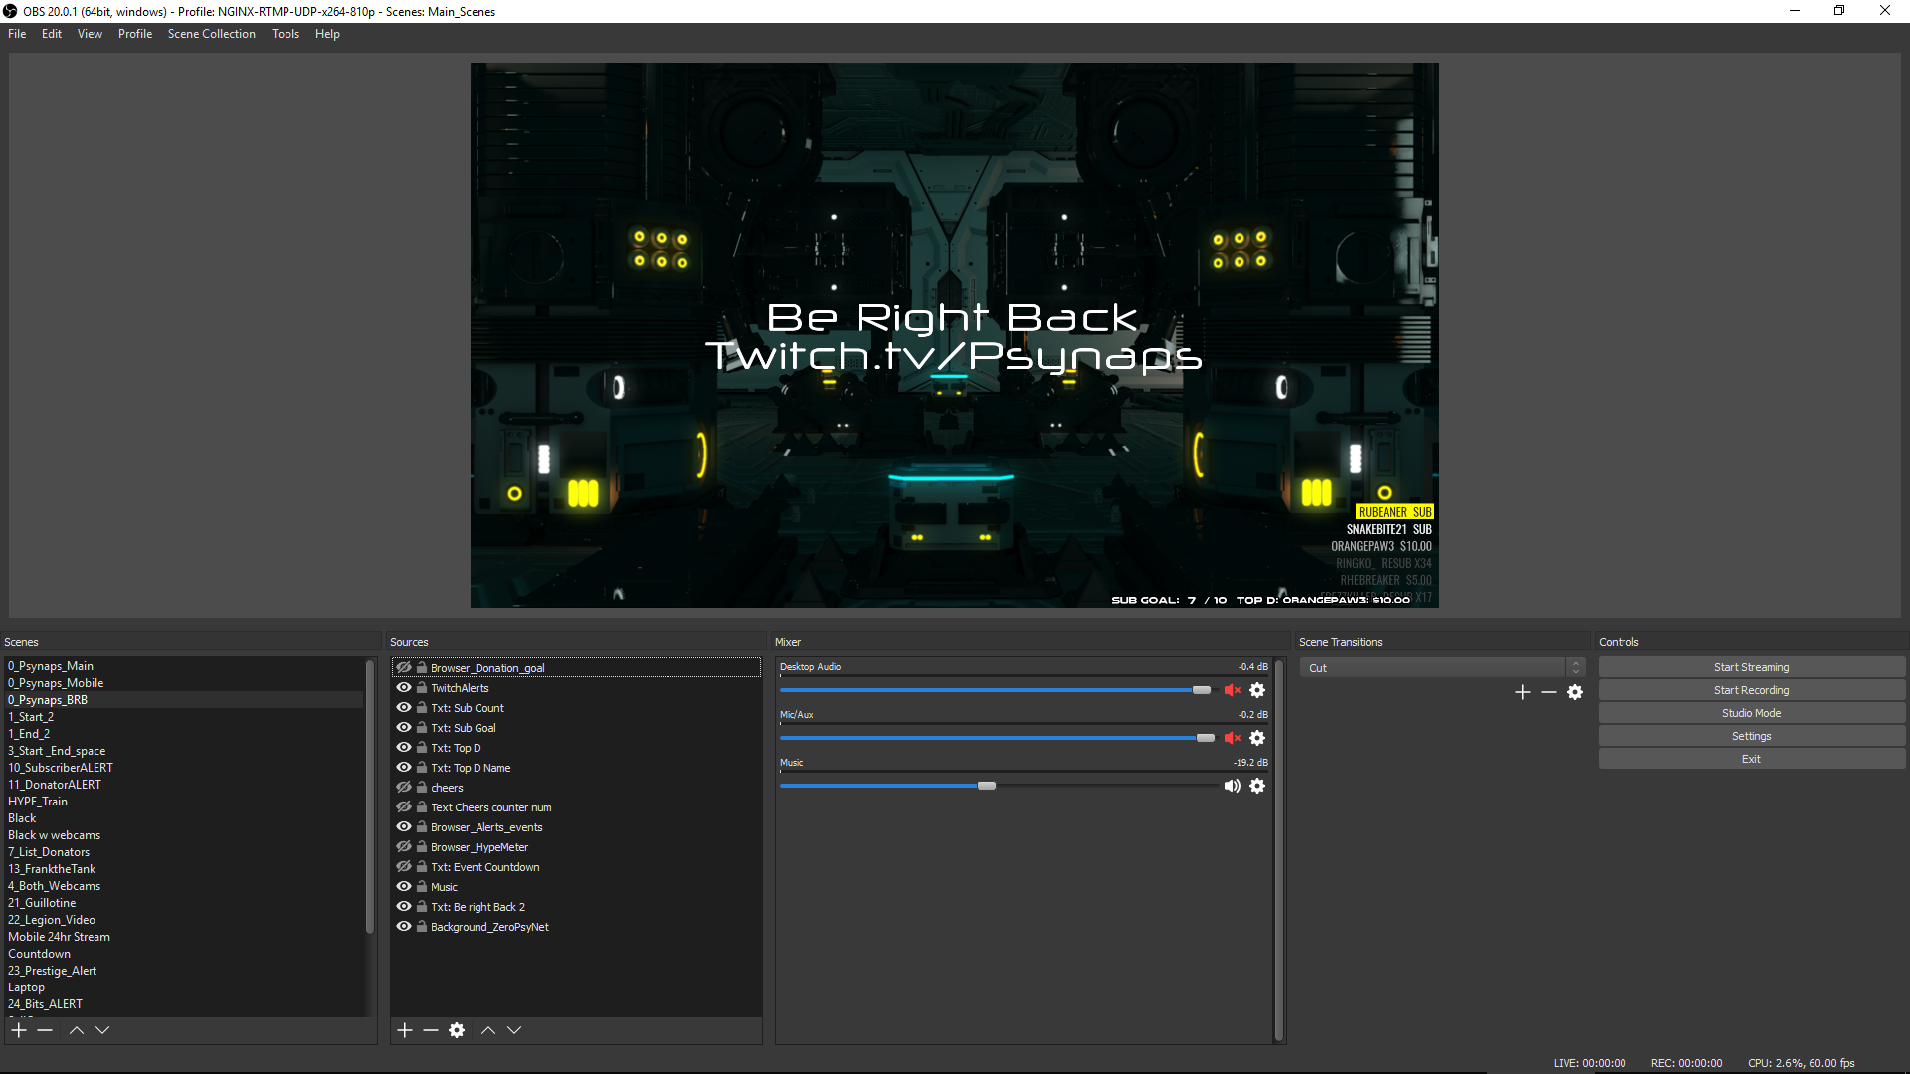Viewport: 1910px width, 1074px height.
Task: Select the HYPE_Train scene
Action: pyautogui.click(x=185, y=802)
